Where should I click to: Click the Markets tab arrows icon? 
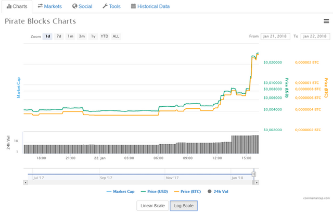[40, 6]
